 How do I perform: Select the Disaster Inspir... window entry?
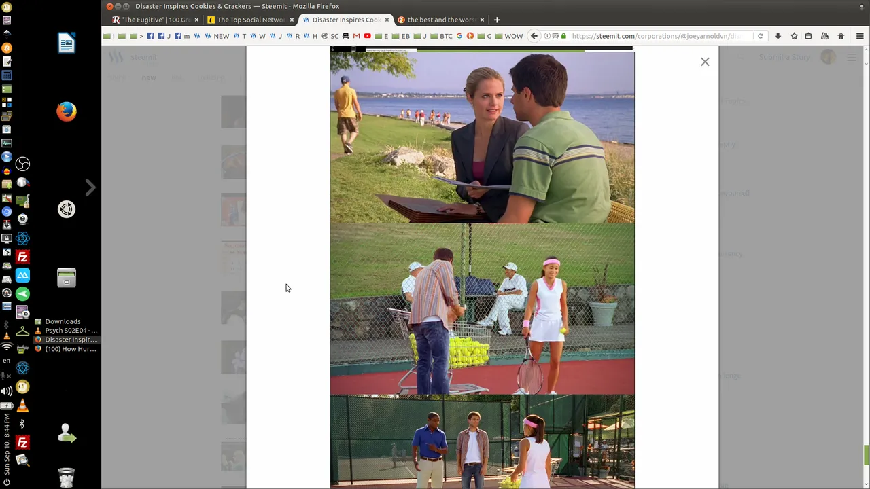[x=66, y=340]
